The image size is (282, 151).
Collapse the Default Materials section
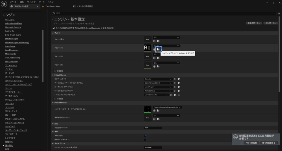click(53, 103)
